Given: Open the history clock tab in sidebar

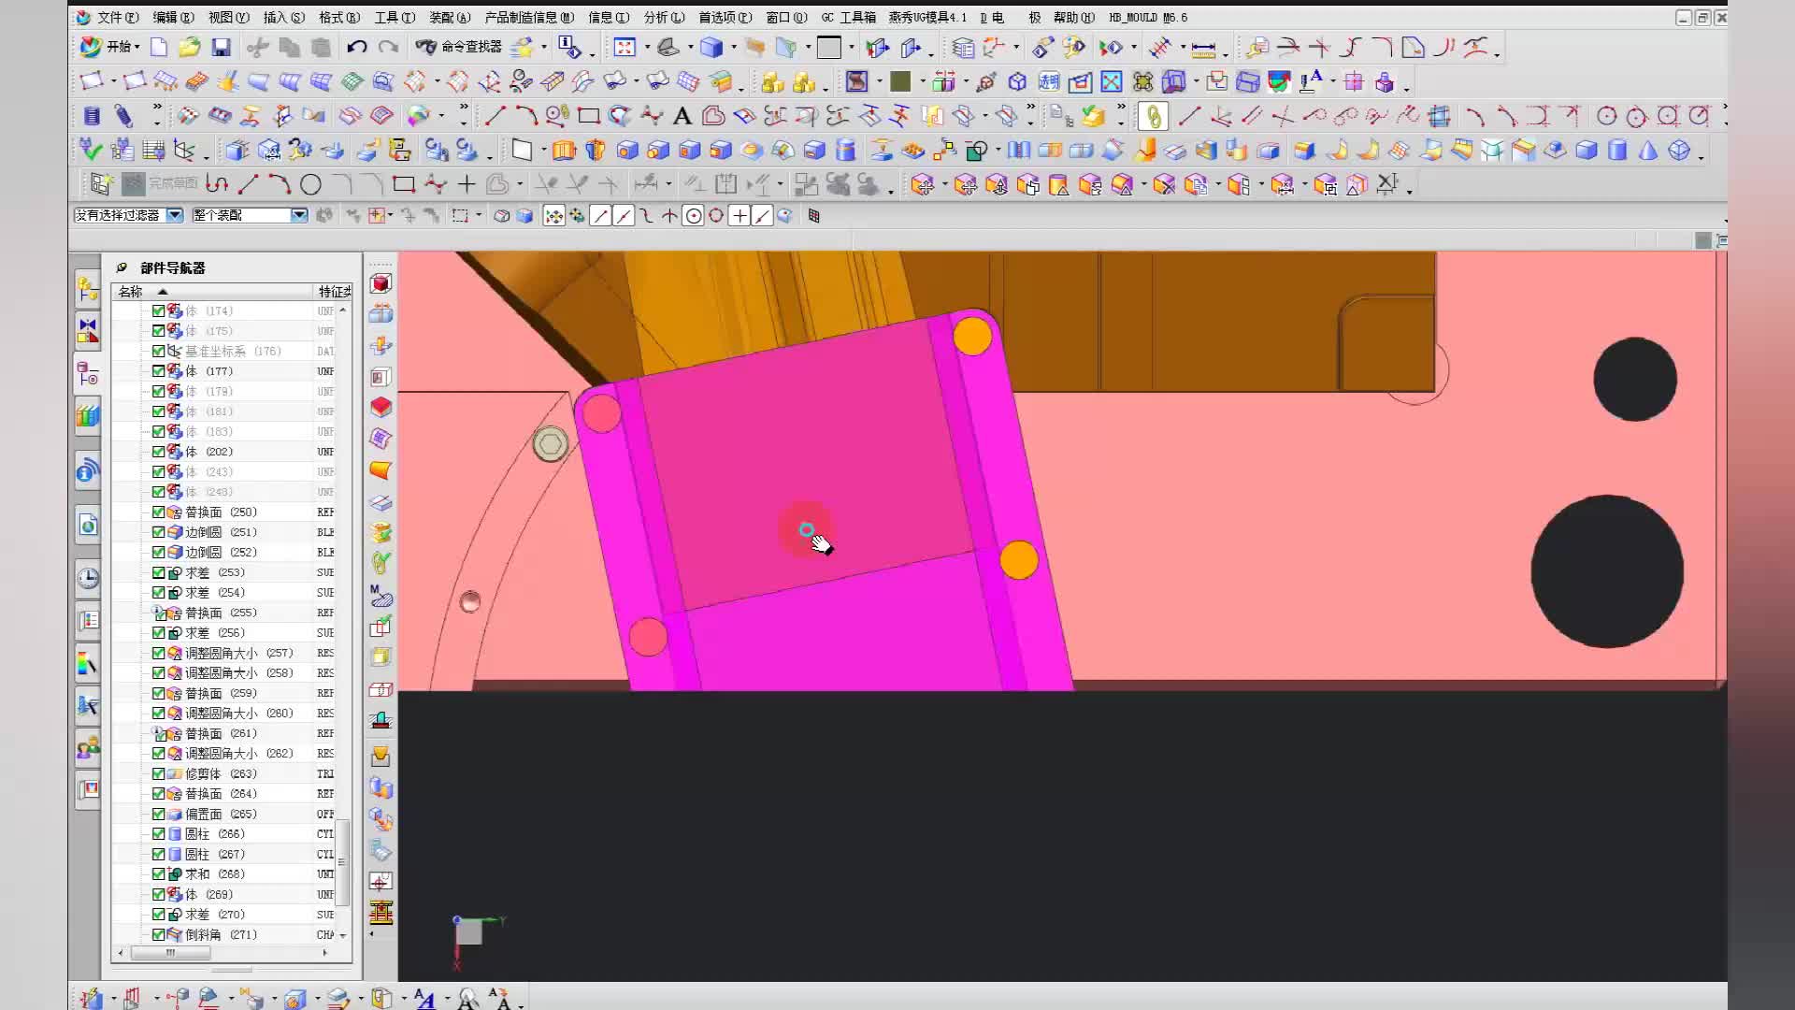Looking at the screenshot, I should (88, 578).
